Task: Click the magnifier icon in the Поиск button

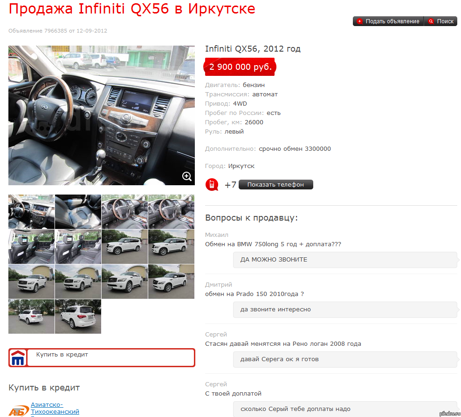Action: click(x=430, y=20)
